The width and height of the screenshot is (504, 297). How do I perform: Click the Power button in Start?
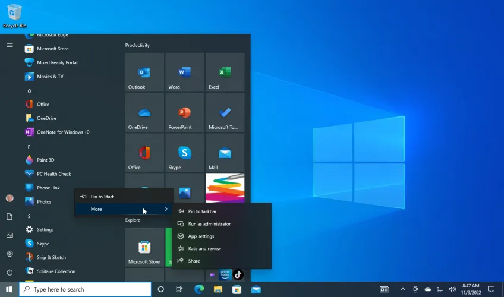coord(10,272)
